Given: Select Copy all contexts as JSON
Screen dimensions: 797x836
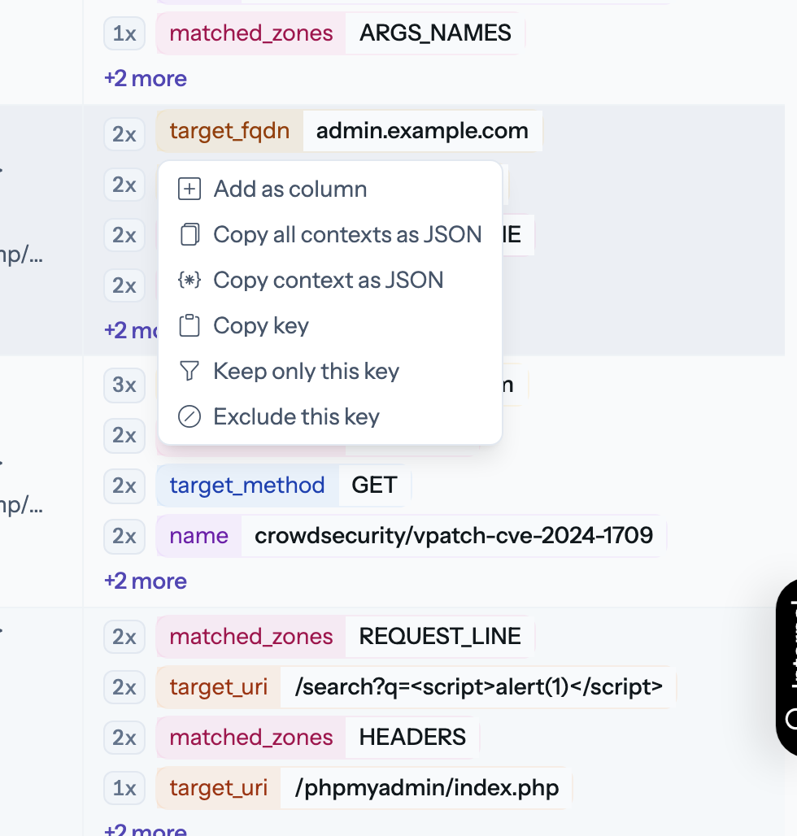Looking at the screenshot, I should pyautogui.click(x=330, y=234).
